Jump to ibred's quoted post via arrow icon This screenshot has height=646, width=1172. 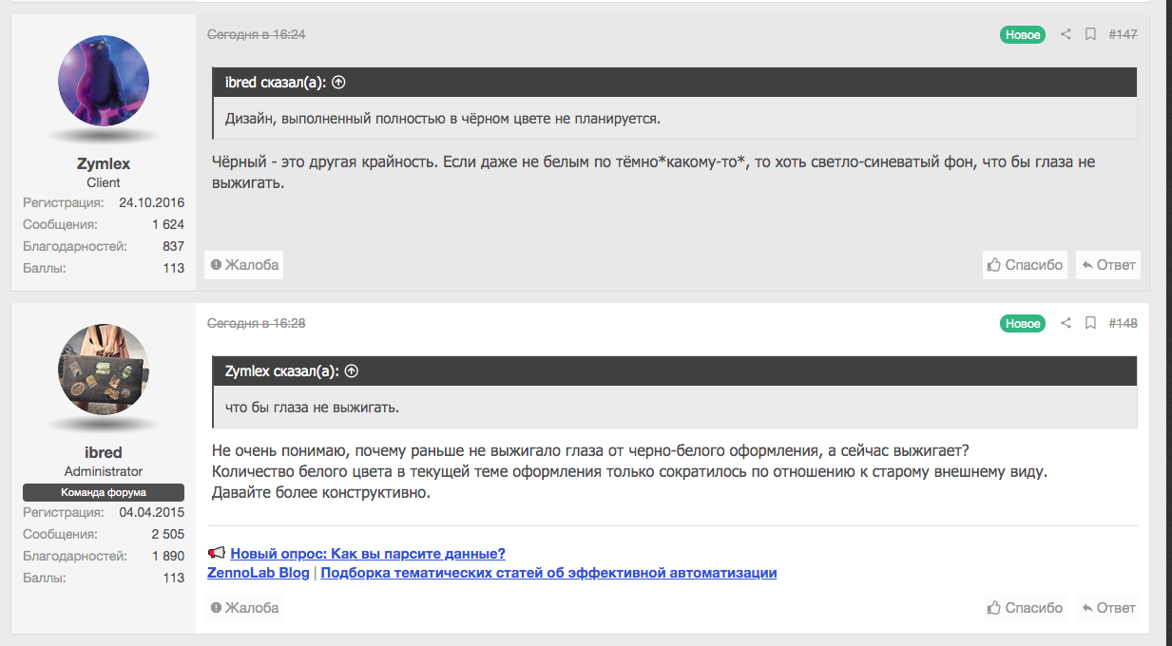point(338,83)
